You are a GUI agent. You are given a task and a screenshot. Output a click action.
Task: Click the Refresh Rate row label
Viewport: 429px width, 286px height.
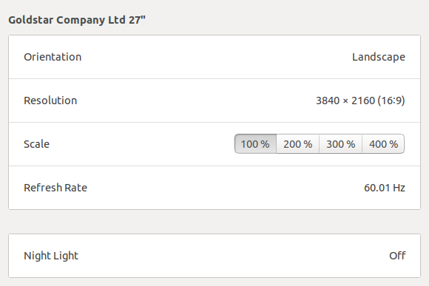[x=55, y=188]
